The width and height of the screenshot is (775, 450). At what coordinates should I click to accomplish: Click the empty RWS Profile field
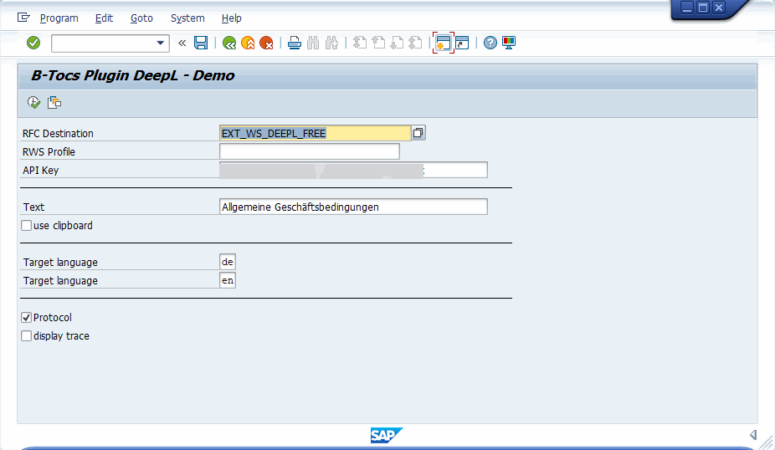coord(310,151)
